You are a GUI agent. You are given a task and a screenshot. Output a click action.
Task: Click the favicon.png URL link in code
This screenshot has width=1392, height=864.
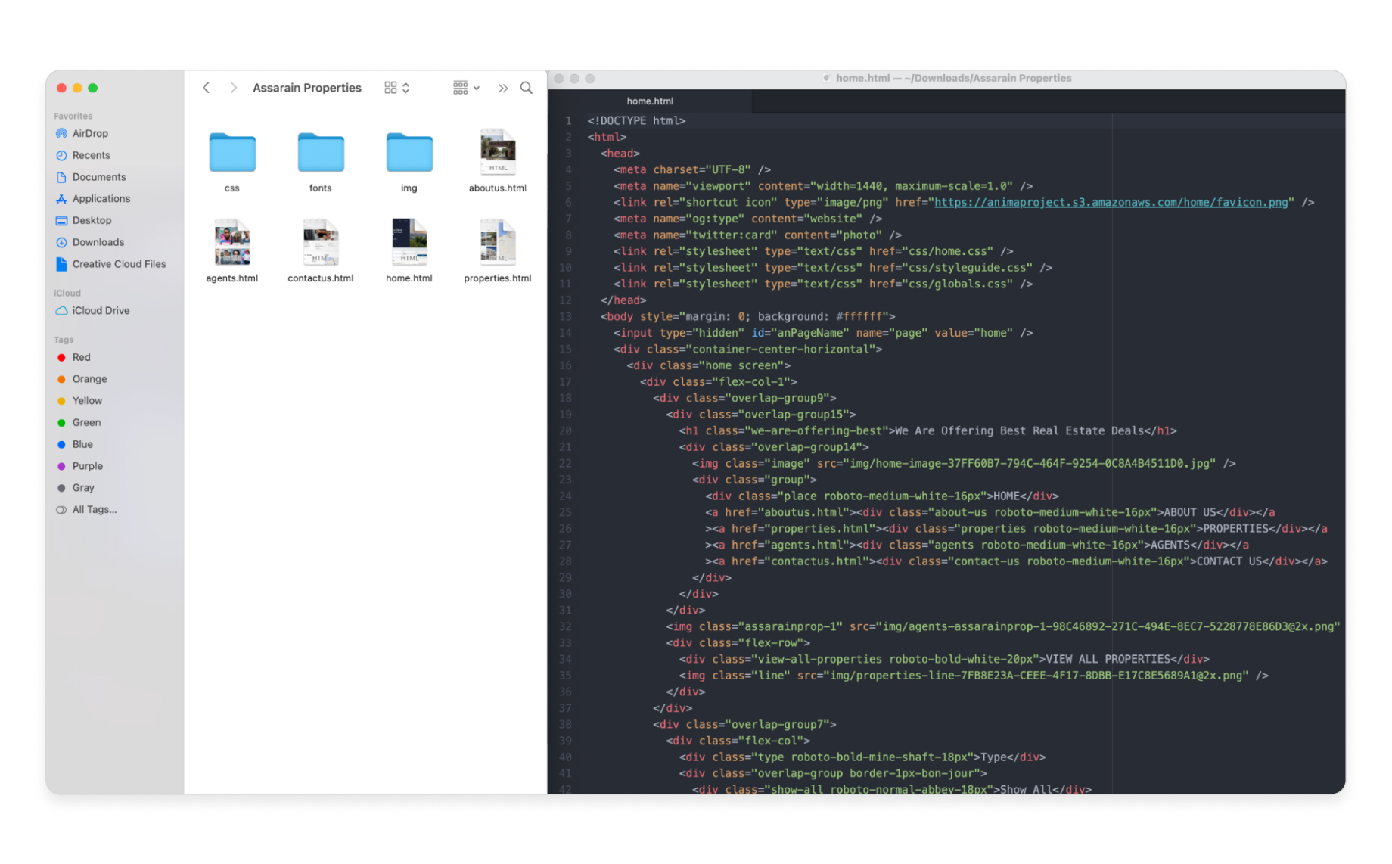pos(1111,202)
